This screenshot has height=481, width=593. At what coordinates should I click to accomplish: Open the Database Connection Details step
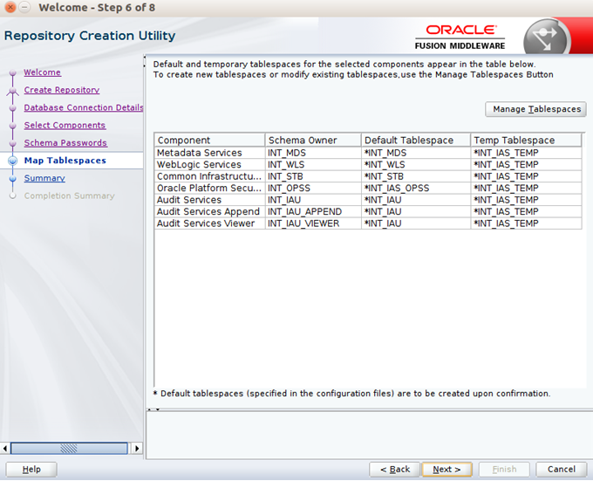click(x=84, y=107)
